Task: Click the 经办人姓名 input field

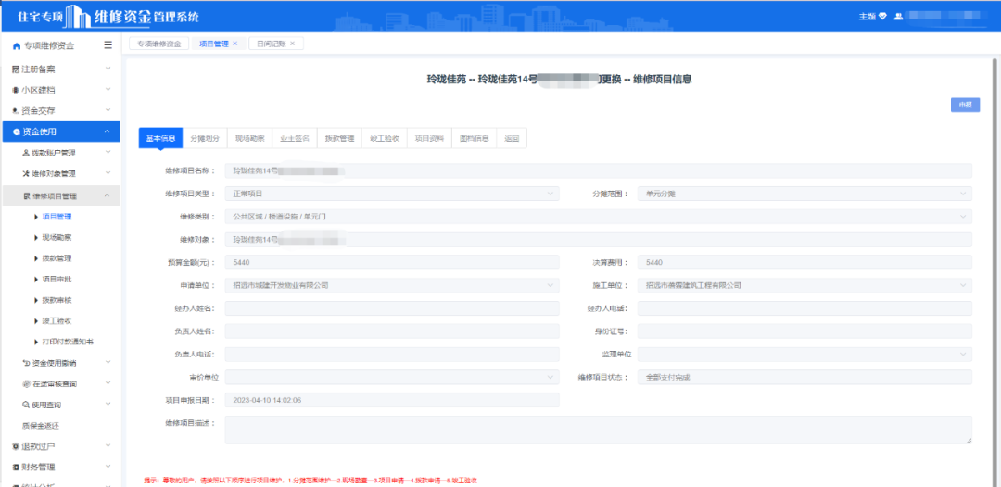Action: [392, 308]
